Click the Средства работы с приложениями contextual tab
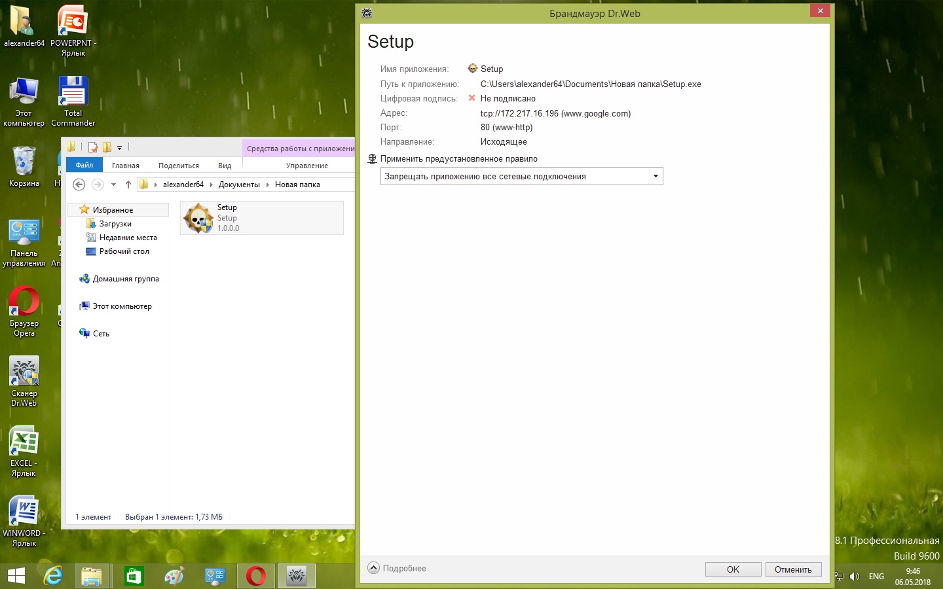943x589 pixels. [299, 149]
